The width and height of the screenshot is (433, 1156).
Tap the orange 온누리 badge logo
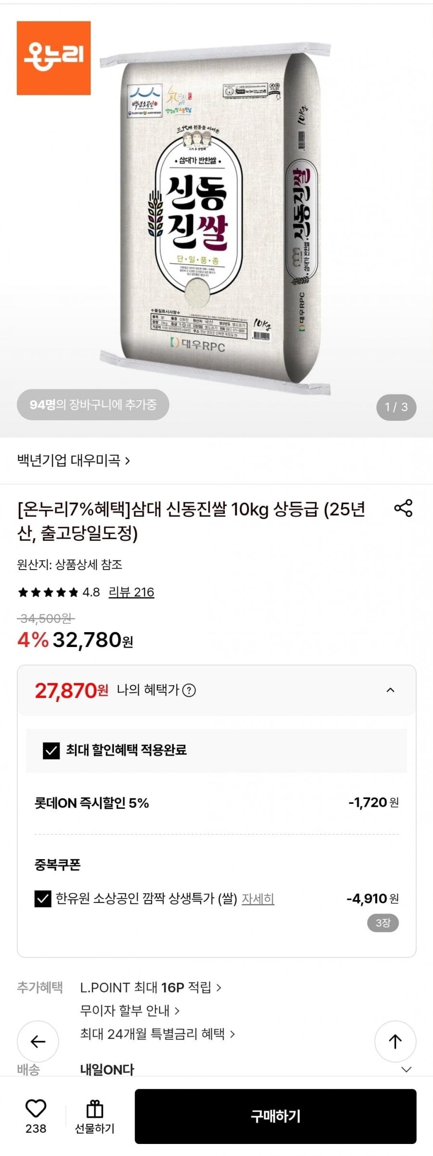coord(54,58)
